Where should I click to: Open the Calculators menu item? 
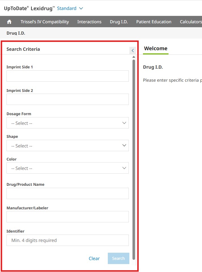[x=191, y=22]
